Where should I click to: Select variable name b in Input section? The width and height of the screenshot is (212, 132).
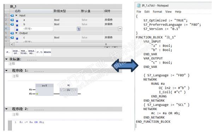pyautogui.click(x=24, y=24)
